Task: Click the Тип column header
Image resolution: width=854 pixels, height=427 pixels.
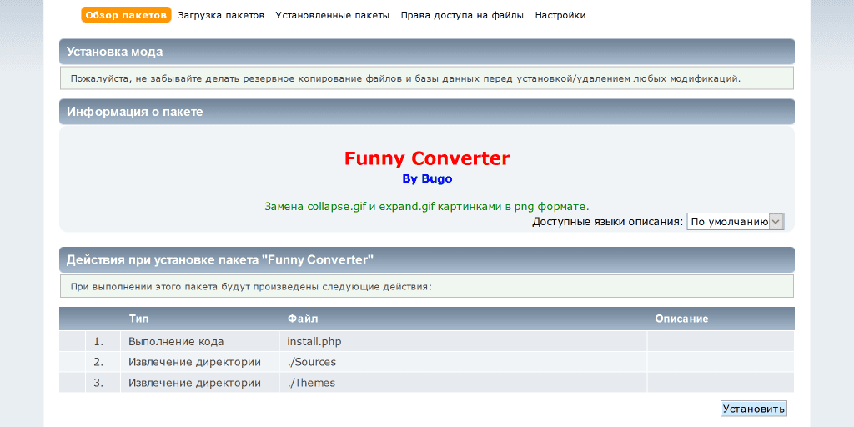Action: click(x=139, y=319)
